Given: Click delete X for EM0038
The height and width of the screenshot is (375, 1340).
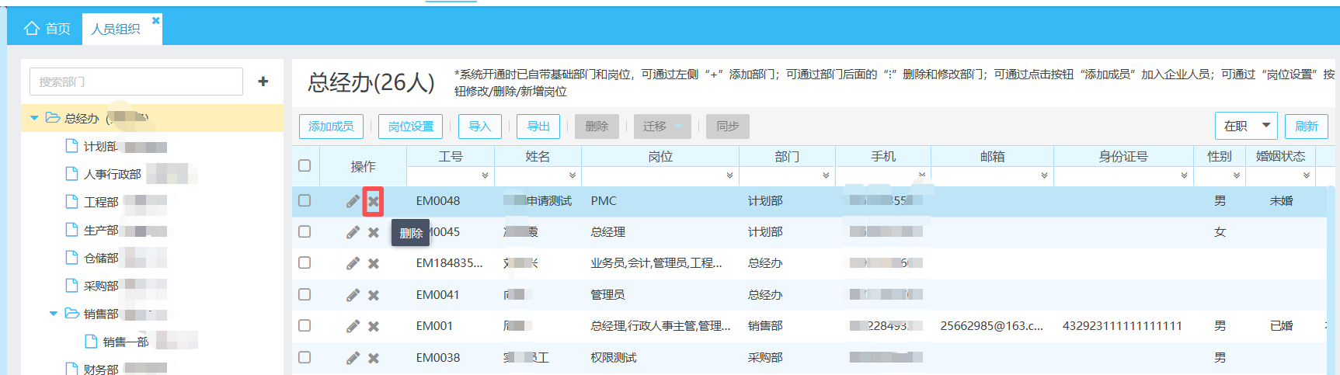Looking at the screenshot, I should pyautogui.click(x=374, y=358).
